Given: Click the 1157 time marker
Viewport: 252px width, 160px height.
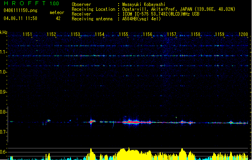Looking at the screenshot, I should pyautogui.click(x=171, y=34).
